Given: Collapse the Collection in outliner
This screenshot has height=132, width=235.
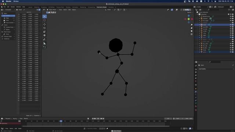Looking at the screenshot, I should click(x=198, y=14).
